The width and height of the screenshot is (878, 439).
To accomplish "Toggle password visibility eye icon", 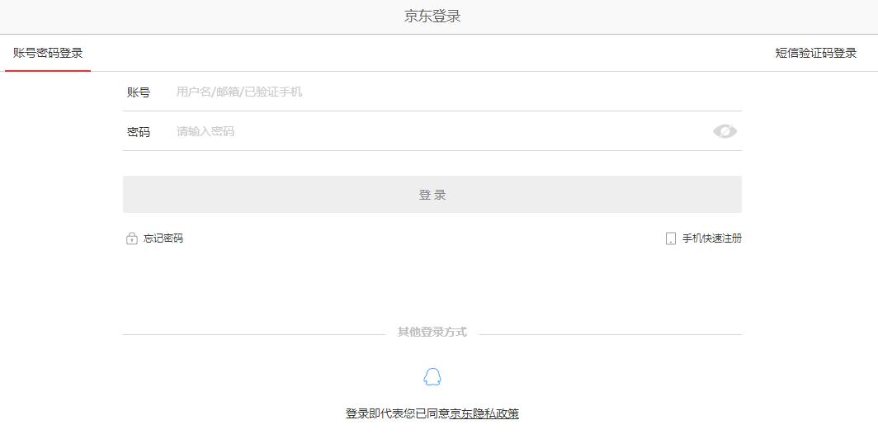I will (725, 131).
